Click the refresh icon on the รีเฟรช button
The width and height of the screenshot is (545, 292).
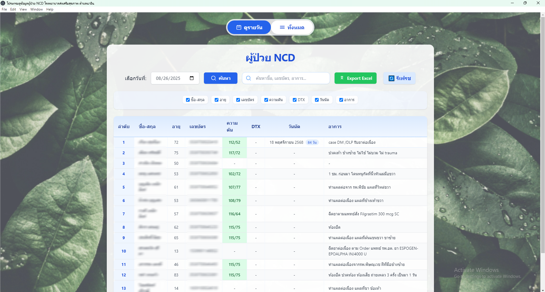(x=391, y=78)
